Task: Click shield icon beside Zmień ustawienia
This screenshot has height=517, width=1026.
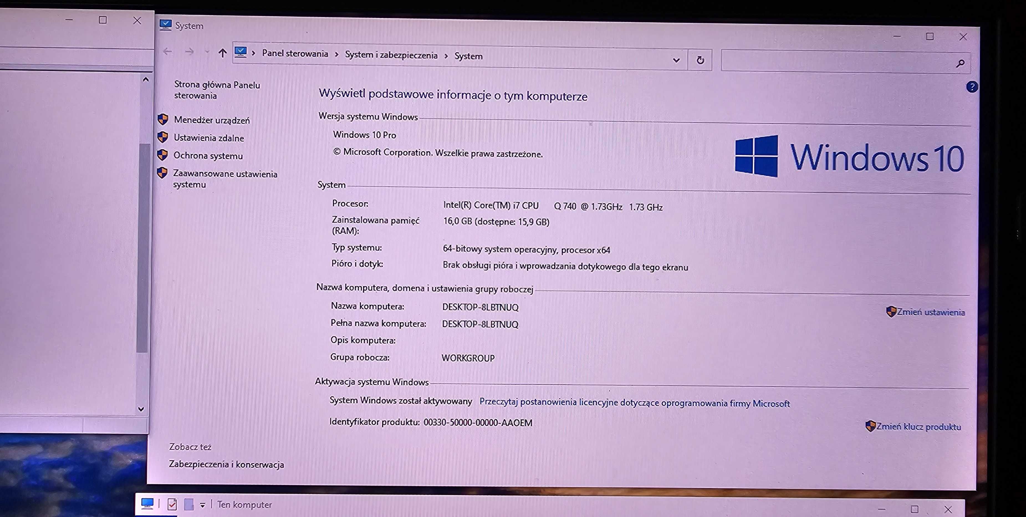Action: point(891,312)
